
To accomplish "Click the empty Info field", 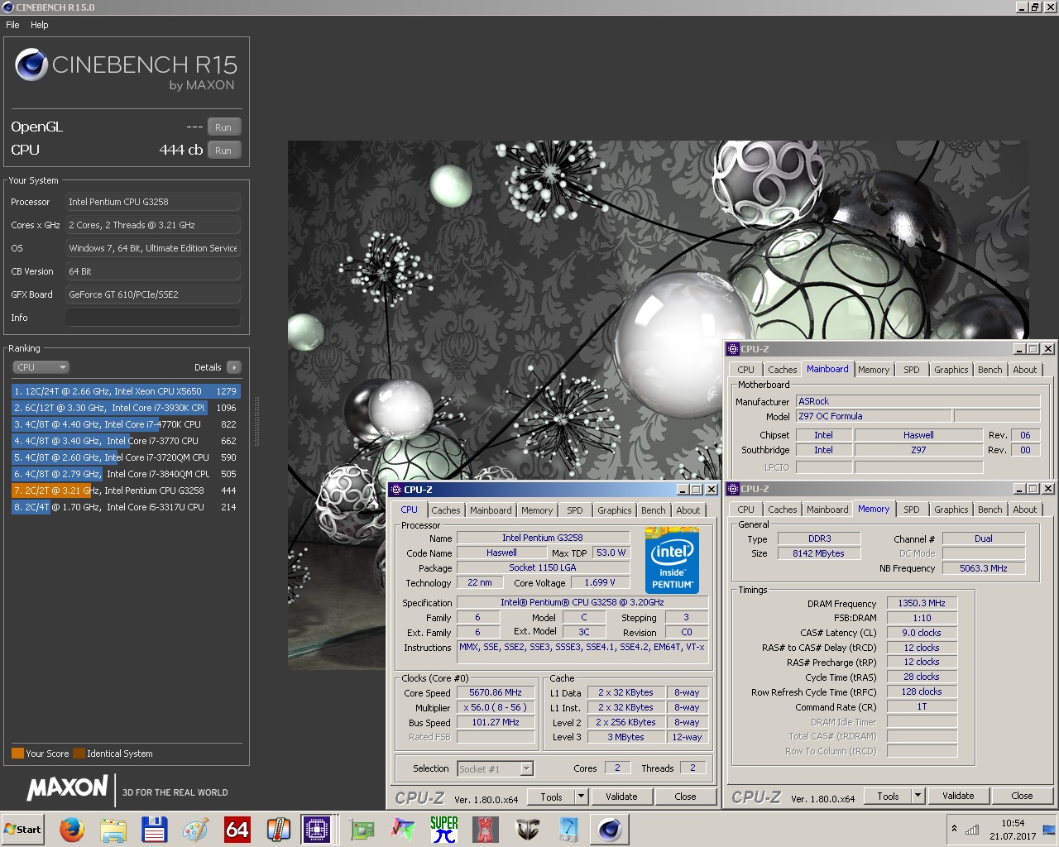I will pyautogui.click(x=153, y=318).
